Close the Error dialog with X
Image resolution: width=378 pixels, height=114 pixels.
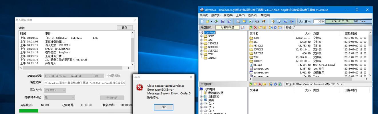pos(191,77)
